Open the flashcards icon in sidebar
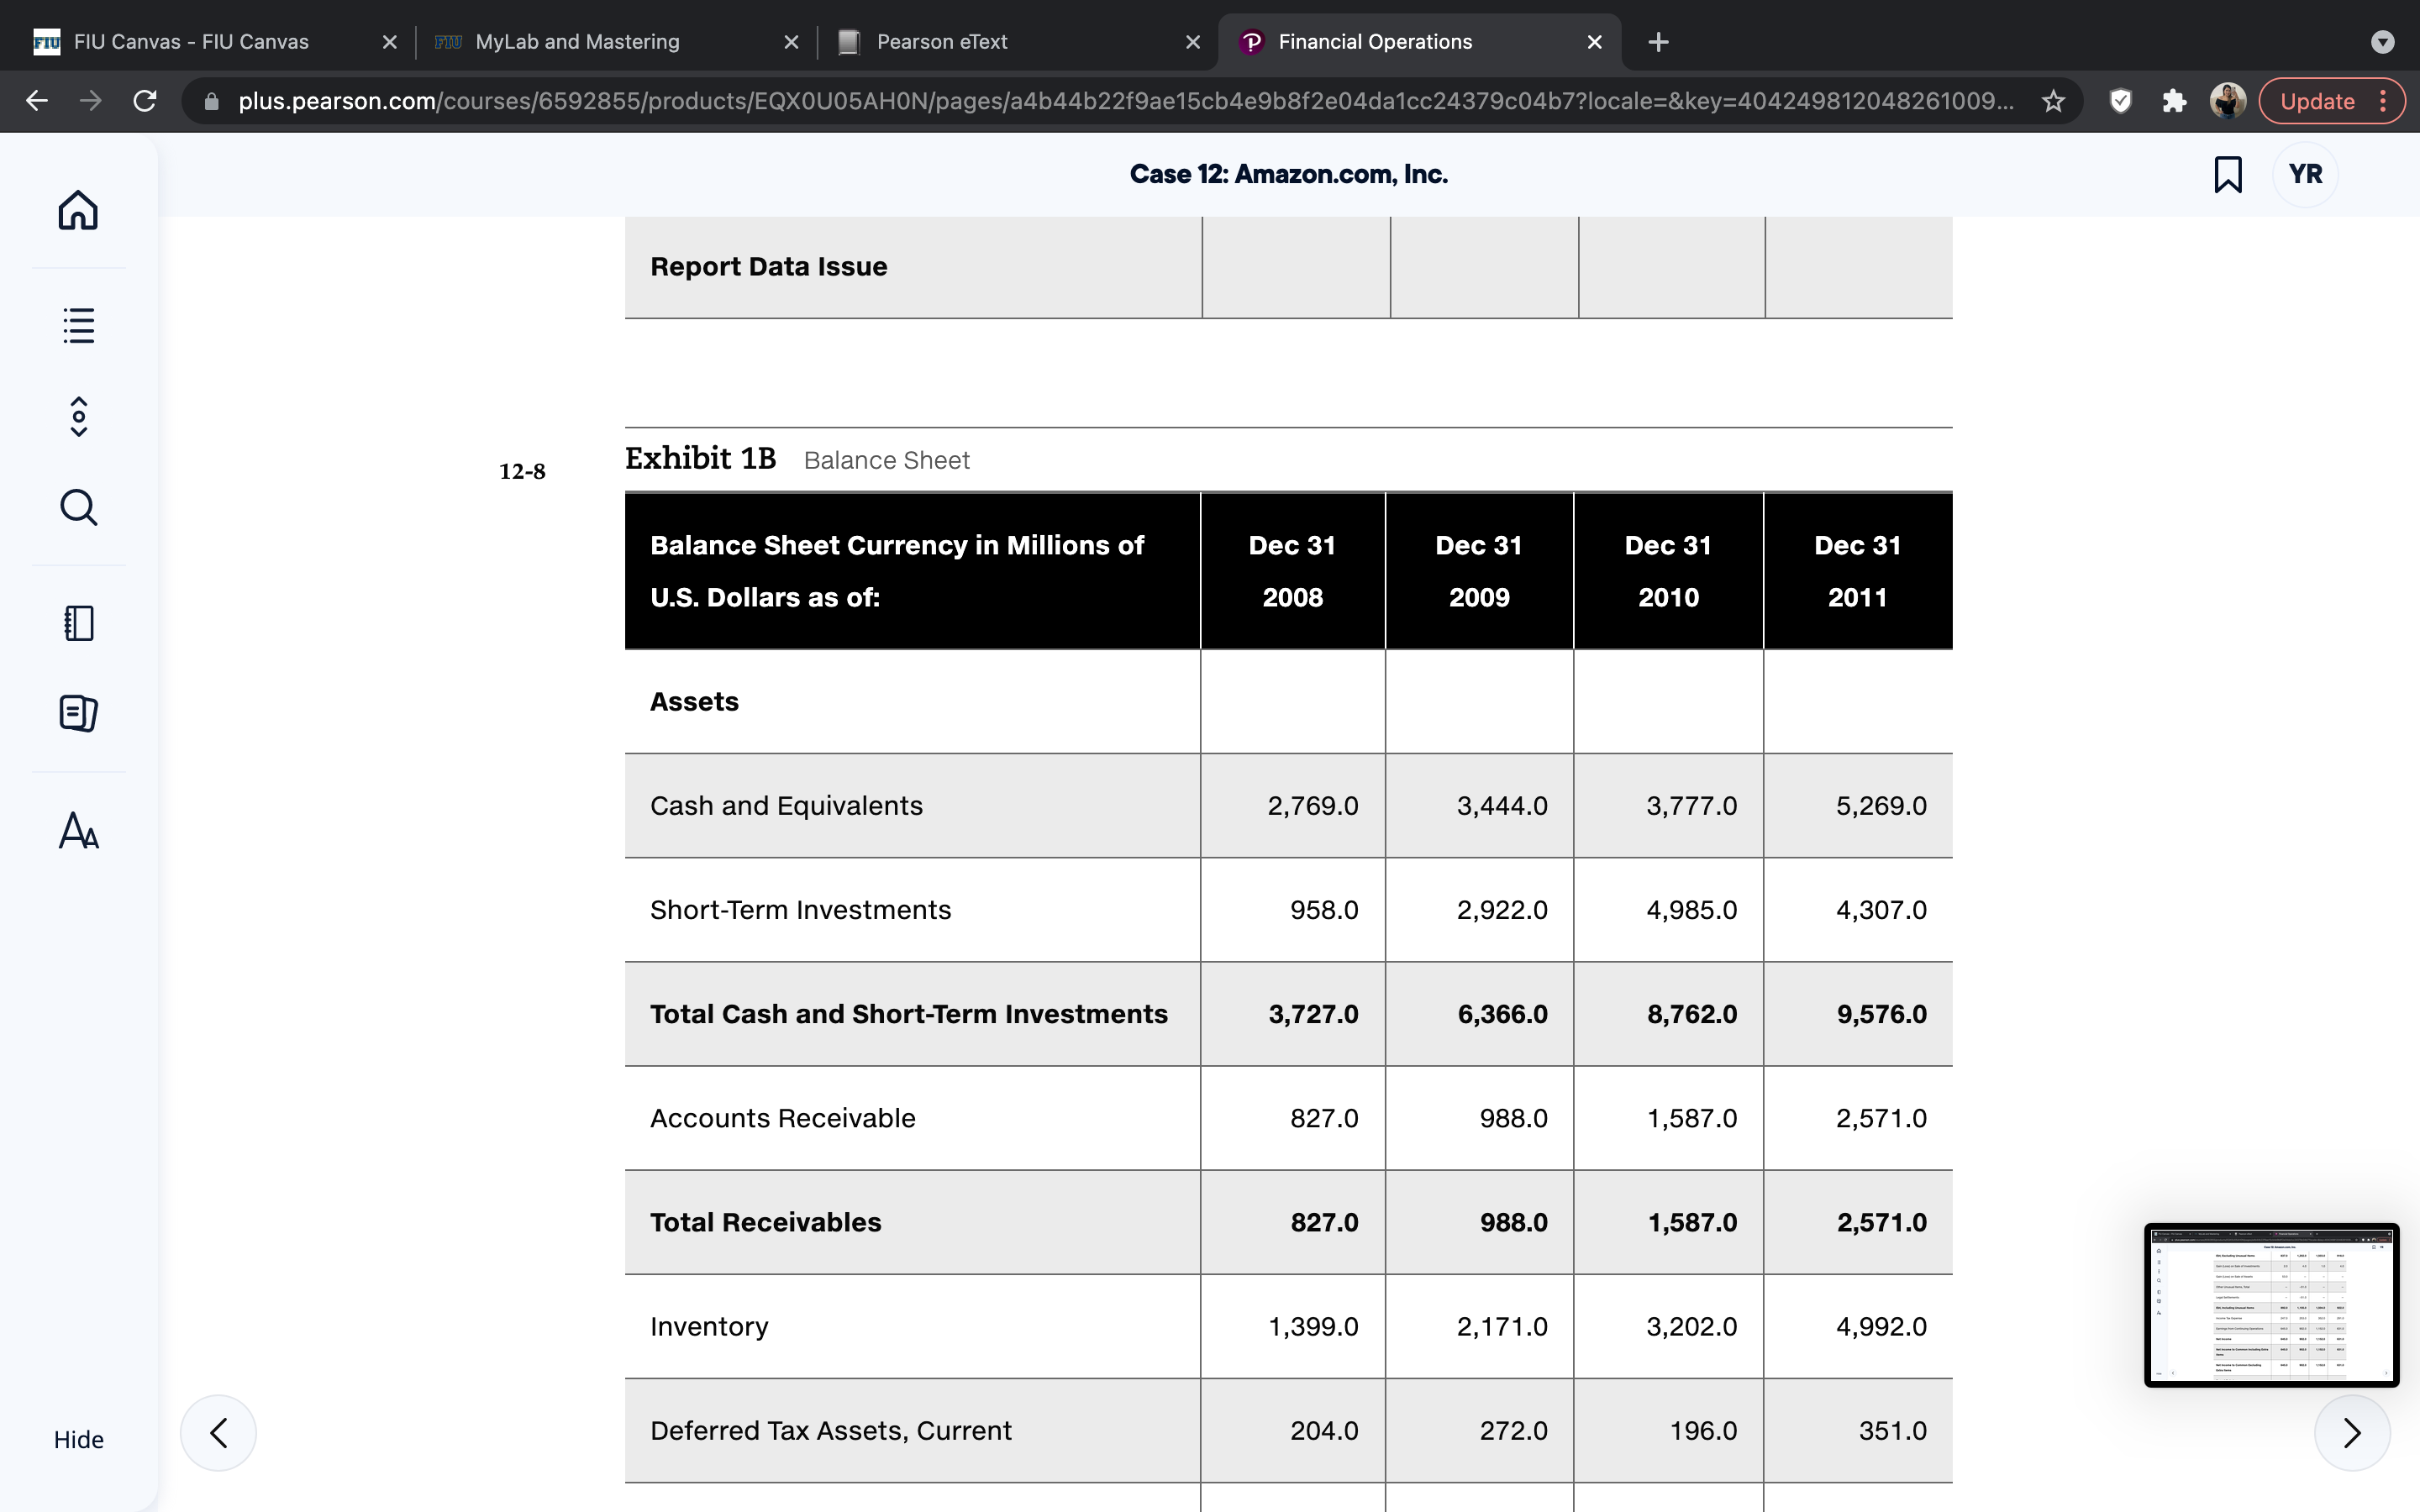2420x1512 pixels. (78, 713)
